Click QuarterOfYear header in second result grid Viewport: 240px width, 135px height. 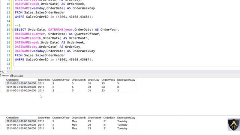click(61, 118)
